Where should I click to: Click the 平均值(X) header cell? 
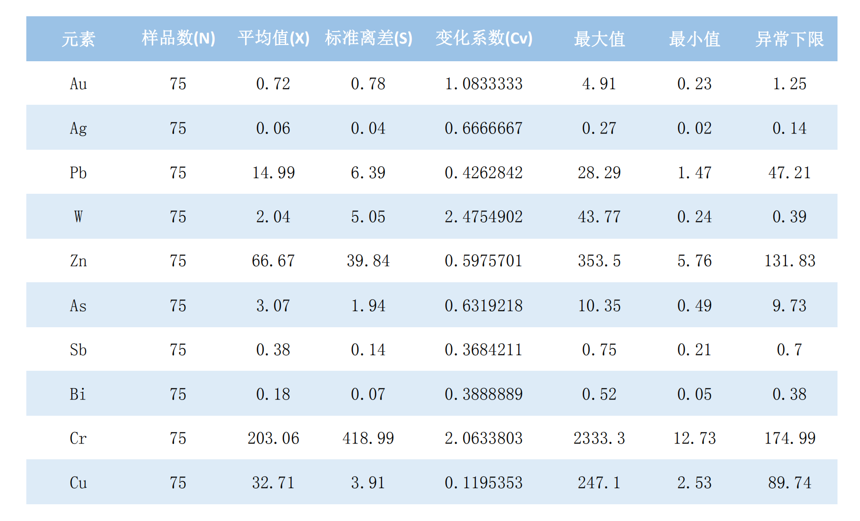(273, 38)
